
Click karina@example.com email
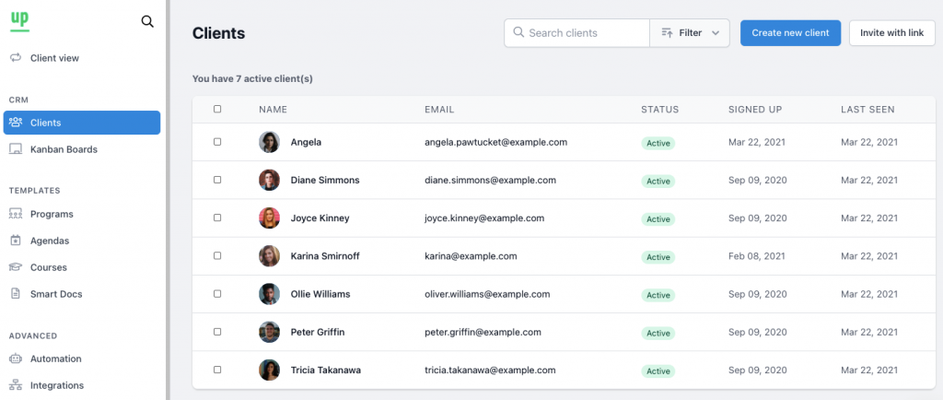coord(471,255)
